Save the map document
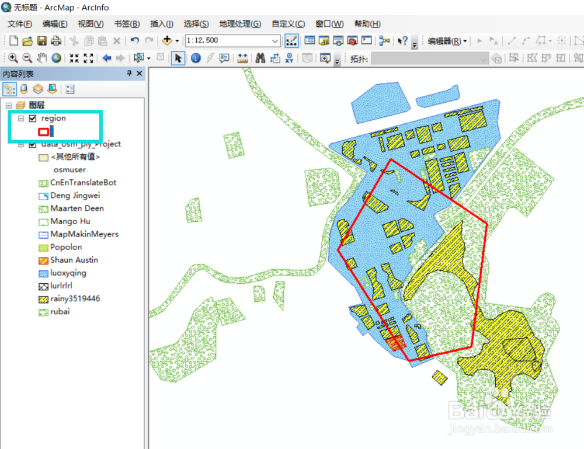 (x=41, y=41)
